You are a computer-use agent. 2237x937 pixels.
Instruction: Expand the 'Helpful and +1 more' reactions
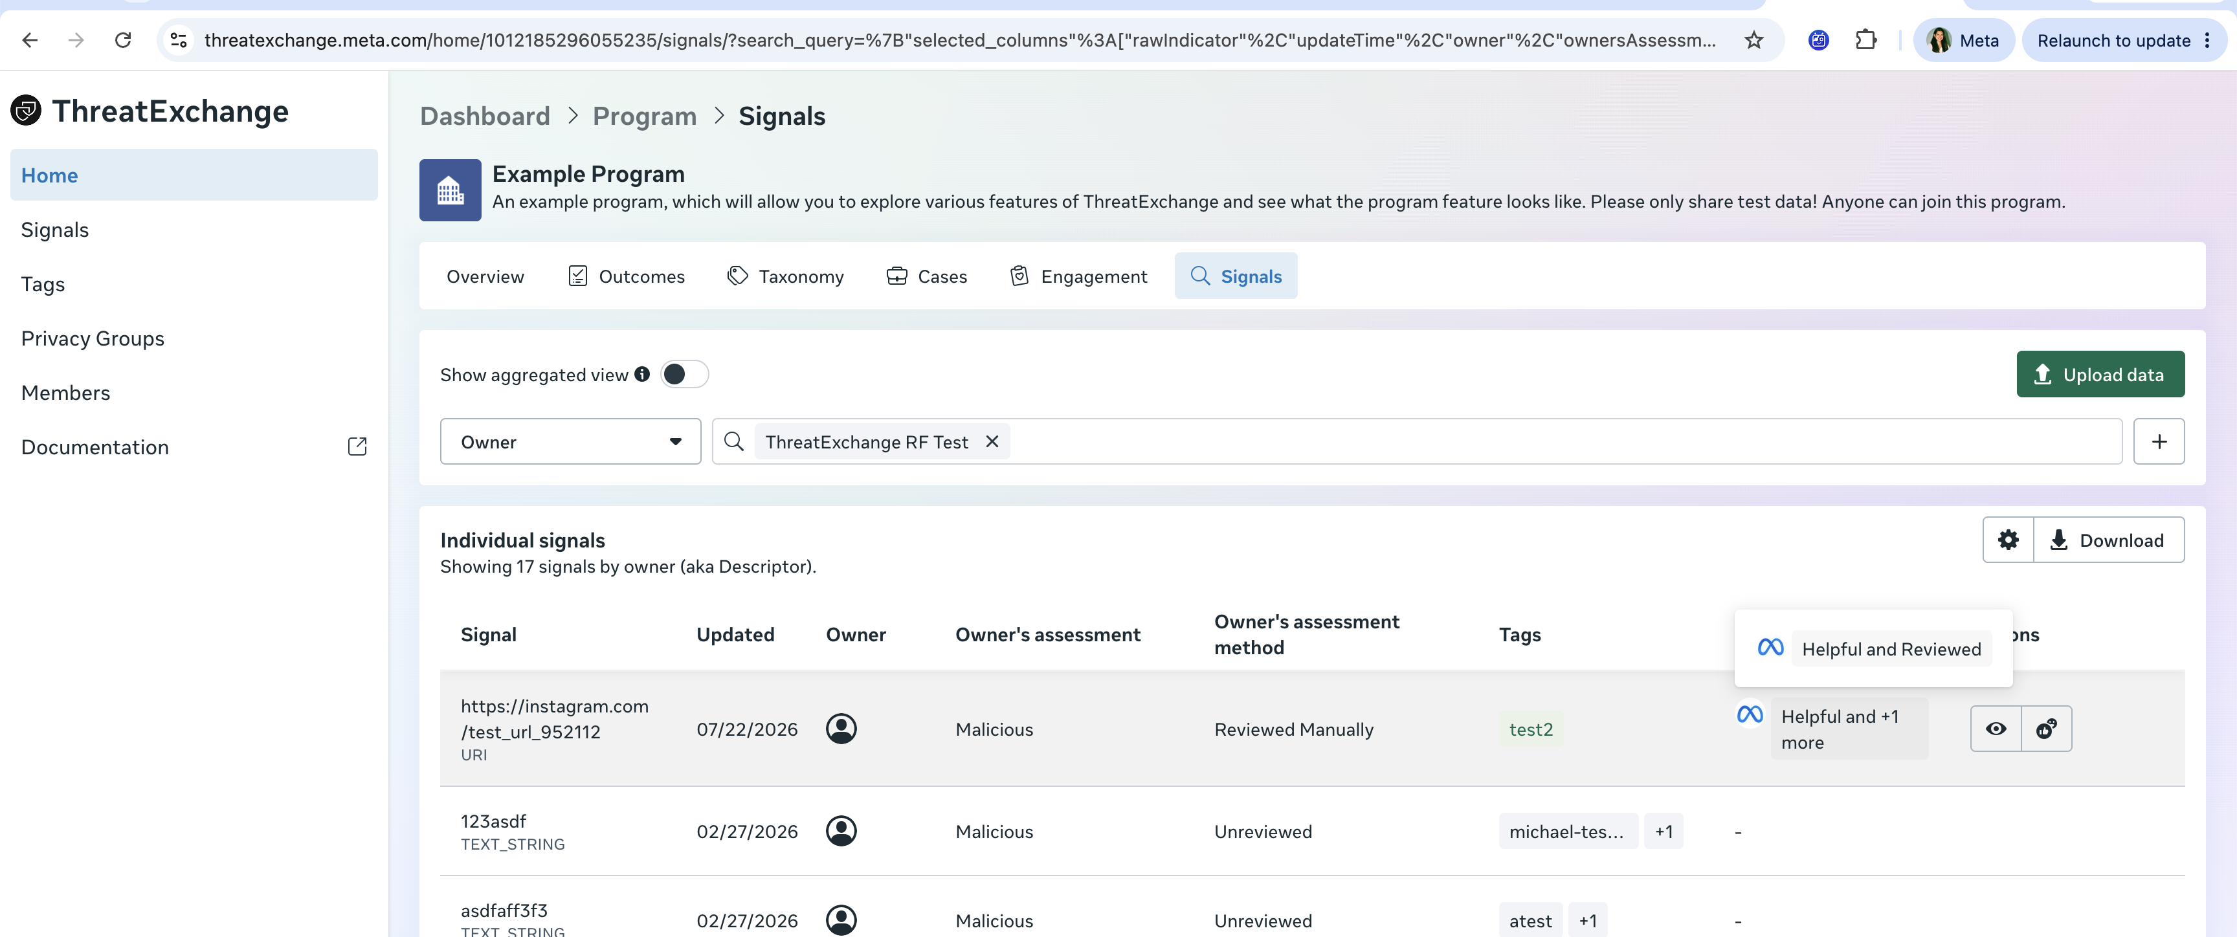(x=1849, y=729)
